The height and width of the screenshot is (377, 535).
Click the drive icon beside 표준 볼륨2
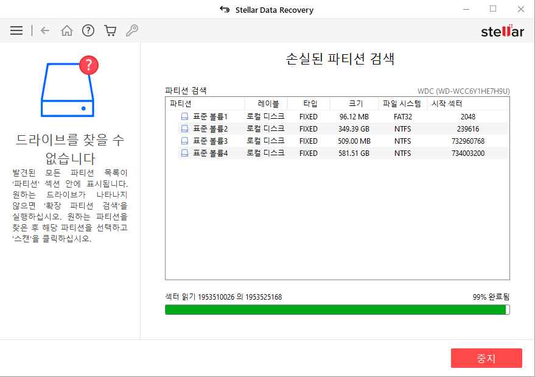[184, 129]
